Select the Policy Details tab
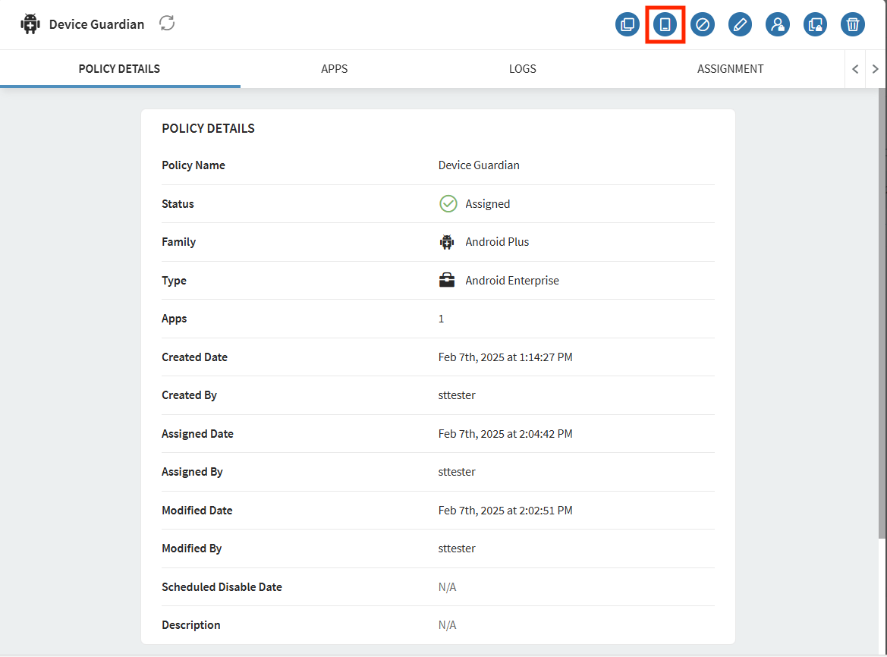This screenshot has width=887, height=657. (119, 69)
